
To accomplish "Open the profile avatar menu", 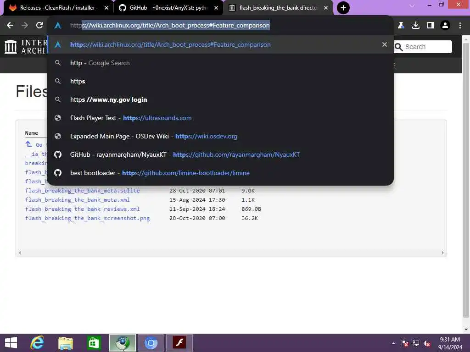I will coord(445,26).
